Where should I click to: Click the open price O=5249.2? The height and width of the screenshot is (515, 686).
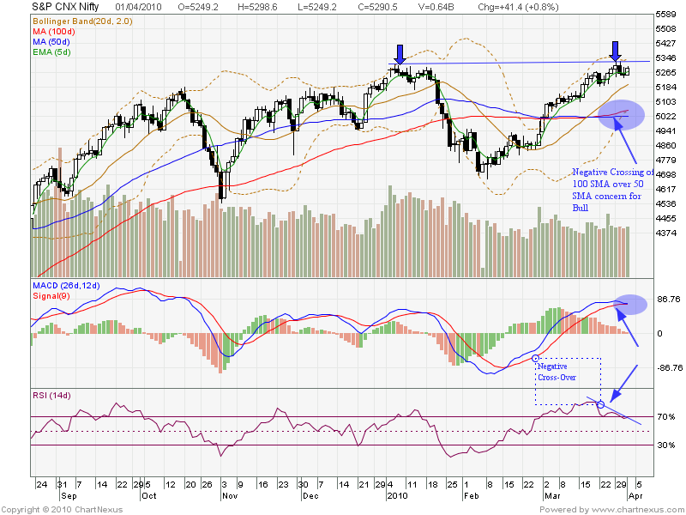click(198, 7)
